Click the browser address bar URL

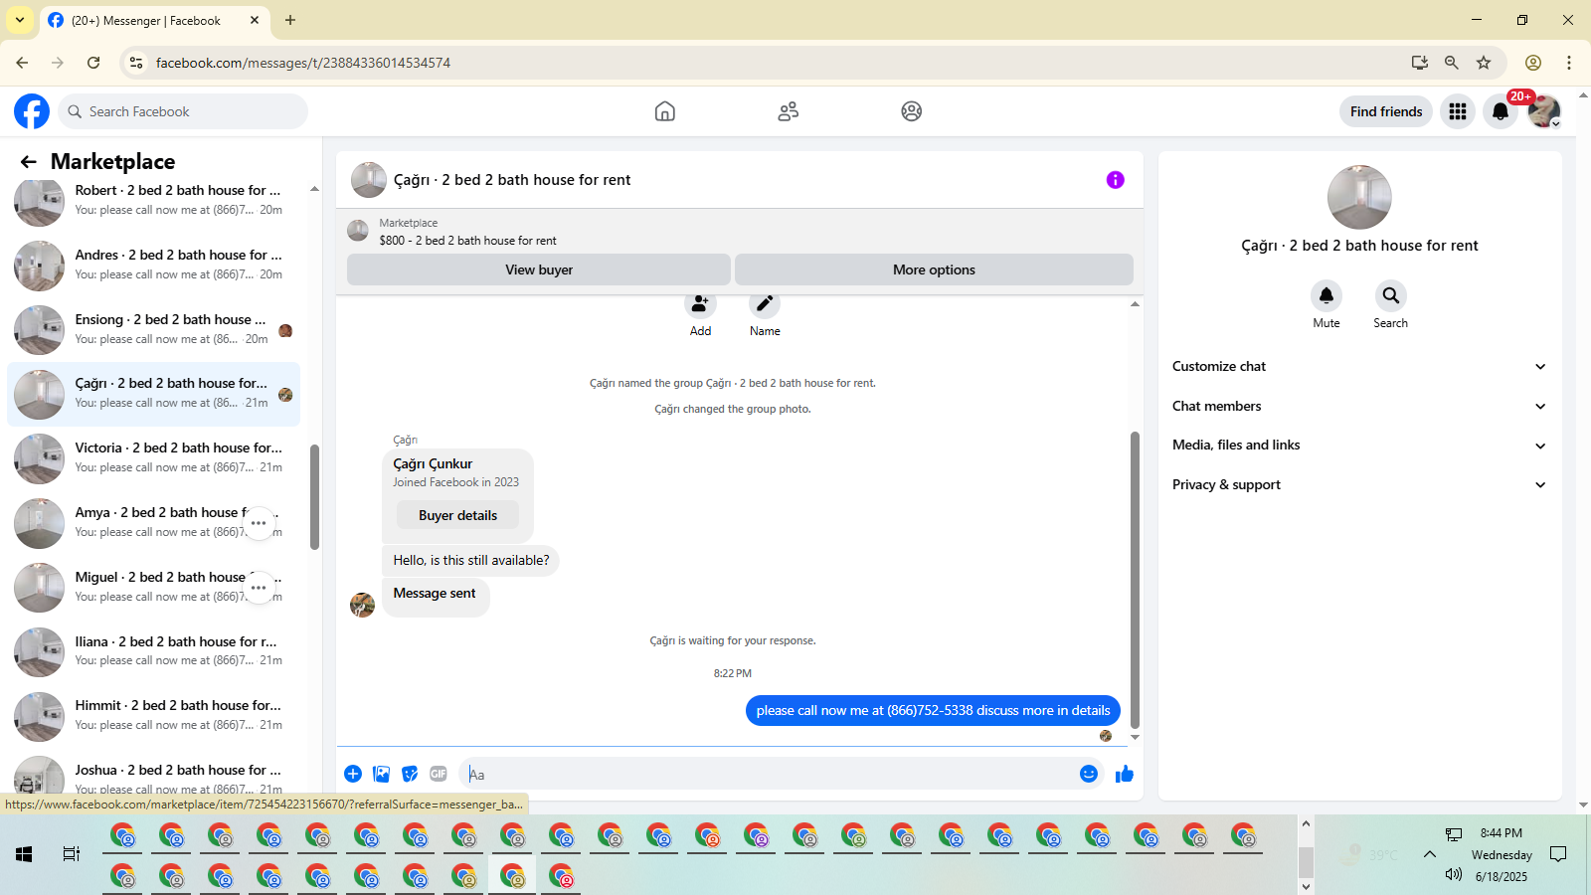pos(303,63)
